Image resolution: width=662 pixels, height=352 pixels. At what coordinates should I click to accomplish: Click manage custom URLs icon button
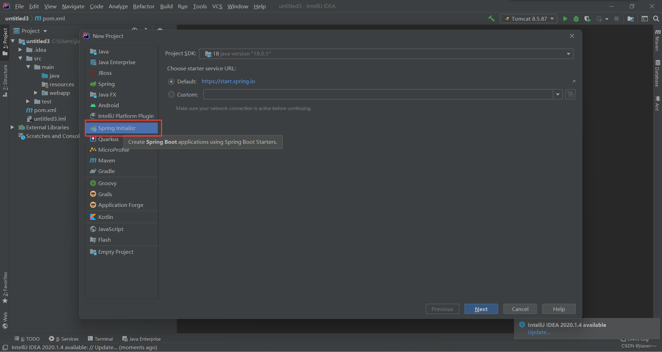pyautogui.click(x=571, y=94)
